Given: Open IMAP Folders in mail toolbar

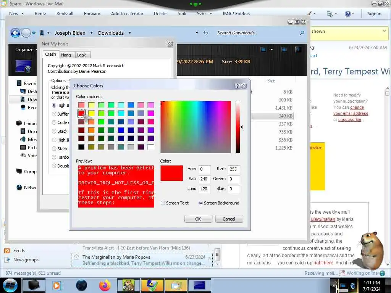Looking at the screenshot, I should [236, 14].
